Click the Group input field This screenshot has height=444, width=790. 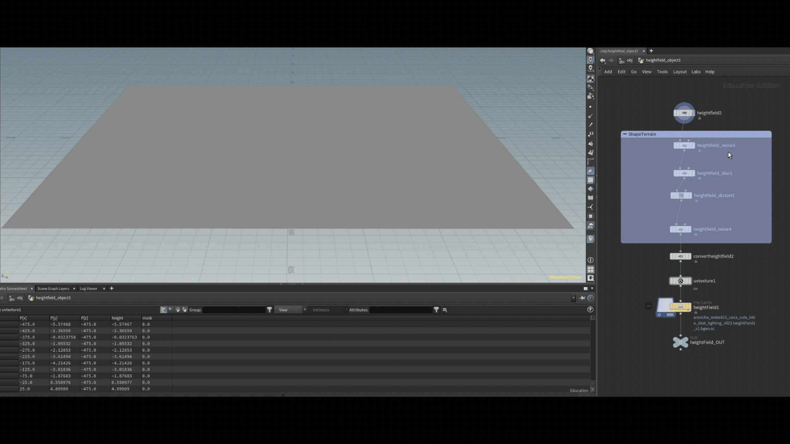tap(234, 310)
